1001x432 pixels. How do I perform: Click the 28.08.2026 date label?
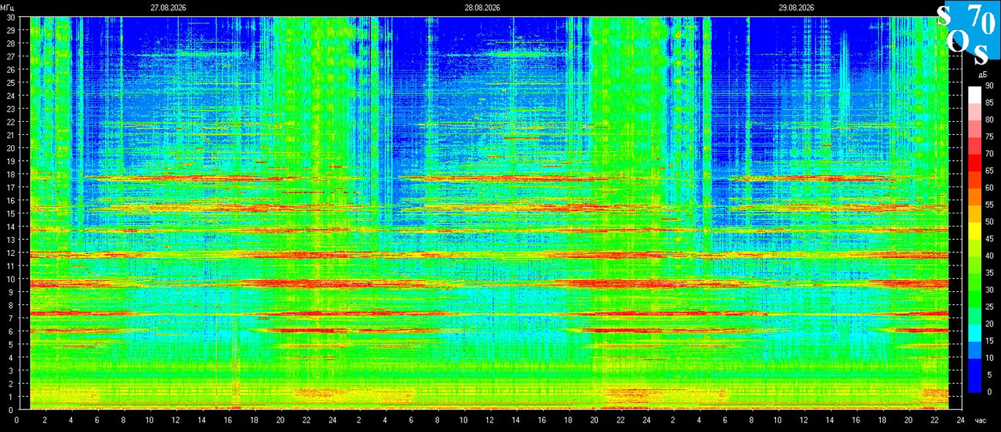(482, 7)
